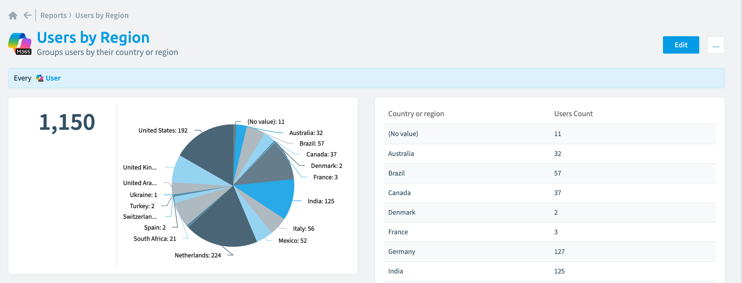Click the South Africa: 21 chart label
This screenshot has height=283, width=742.
coord(155,239)
